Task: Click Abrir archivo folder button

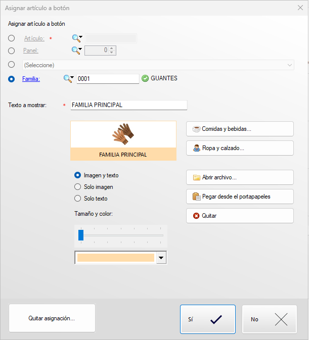Action: pos(240,177)
